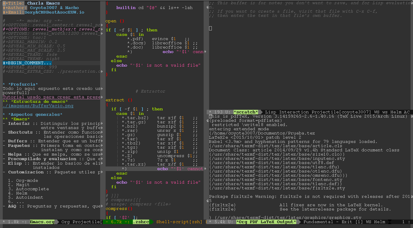Click the '*.docx) libreoffice' case line
Viewport: 413px width, 228px height.
pos(163,43)
